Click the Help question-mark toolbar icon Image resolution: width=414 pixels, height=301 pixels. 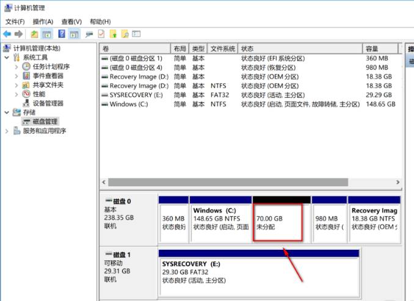(x=62, y=34)
